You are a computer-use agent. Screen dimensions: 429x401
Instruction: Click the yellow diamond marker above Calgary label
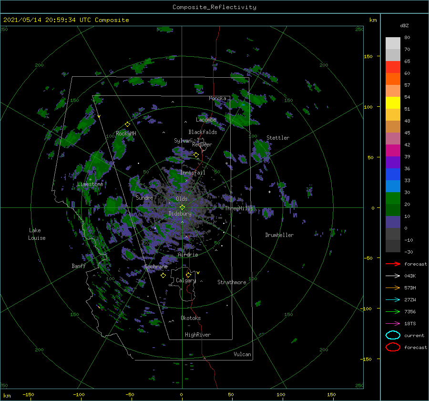coord(188,275)
